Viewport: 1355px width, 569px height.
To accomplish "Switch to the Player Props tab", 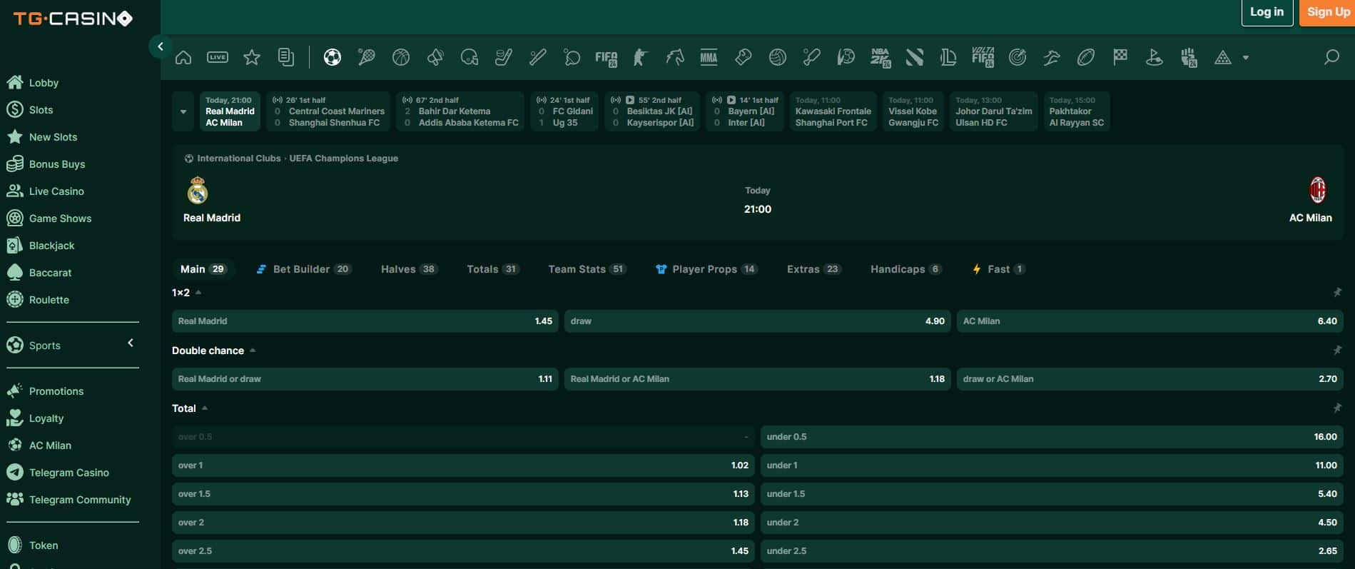I will 706,269.
